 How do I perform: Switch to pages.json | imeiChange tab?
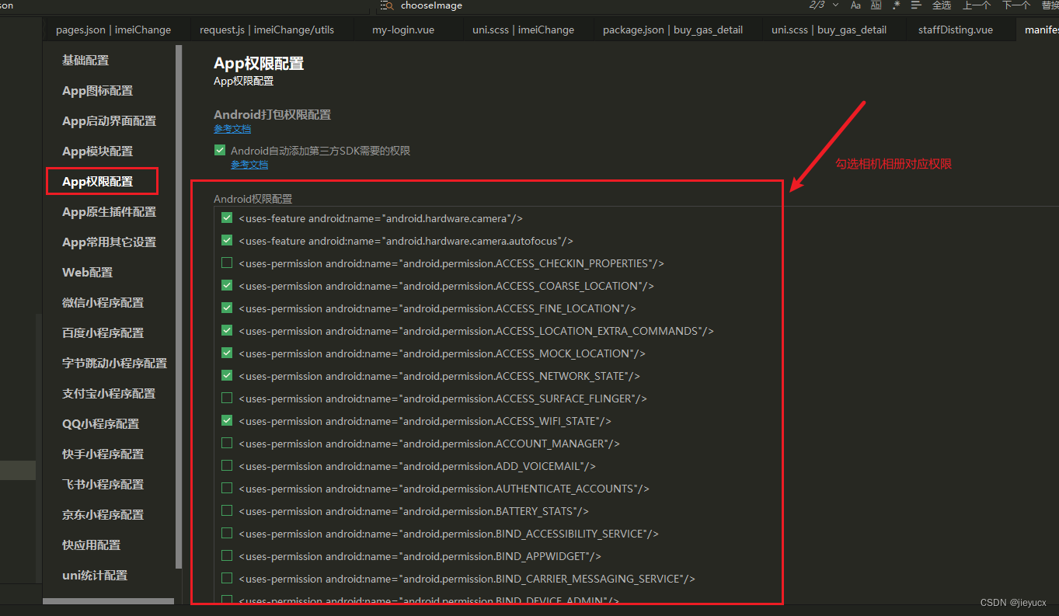tap(113, 30)
